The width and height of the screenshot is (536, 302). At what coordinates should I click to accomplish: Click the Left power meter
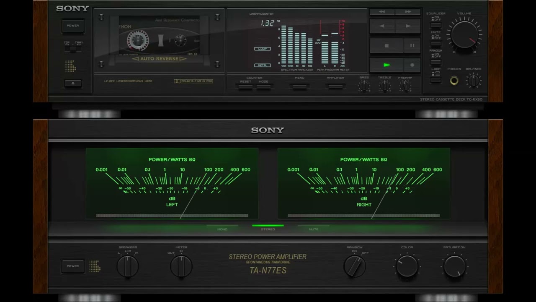pos(172,183)
